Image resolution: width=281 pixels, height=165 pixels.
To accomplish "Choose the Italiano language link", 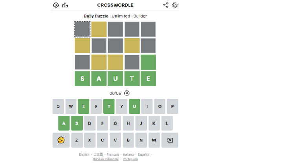I will click(128, 154).
